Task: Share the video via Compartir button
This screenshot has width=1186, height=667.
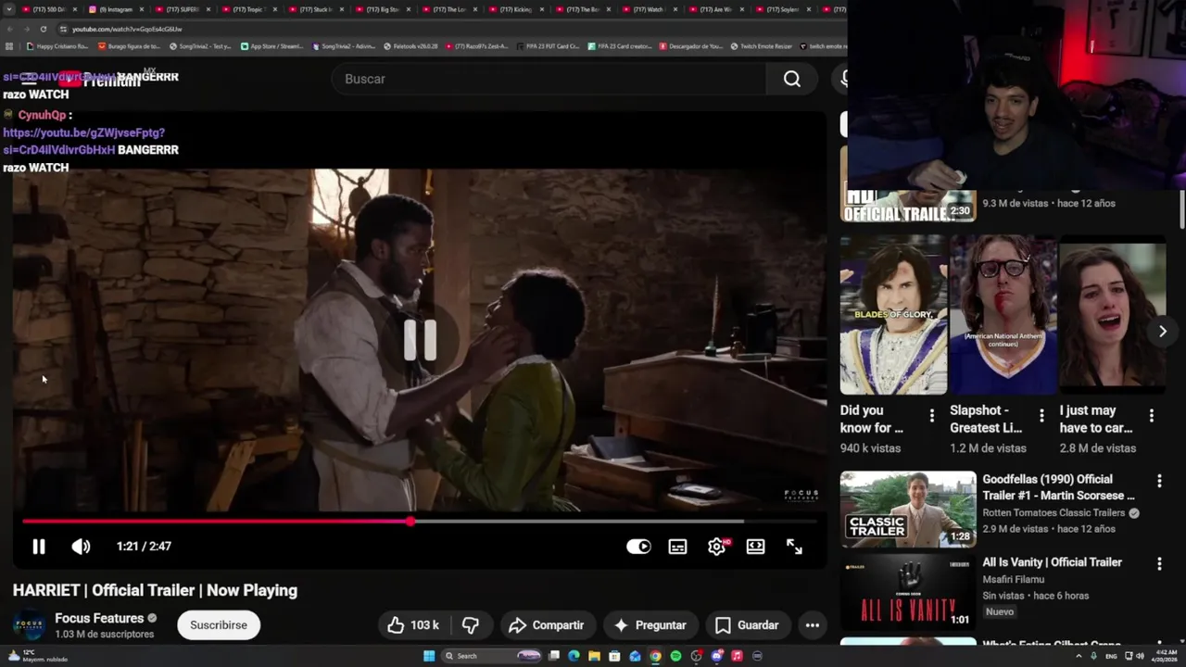Action: pos(546,625)
